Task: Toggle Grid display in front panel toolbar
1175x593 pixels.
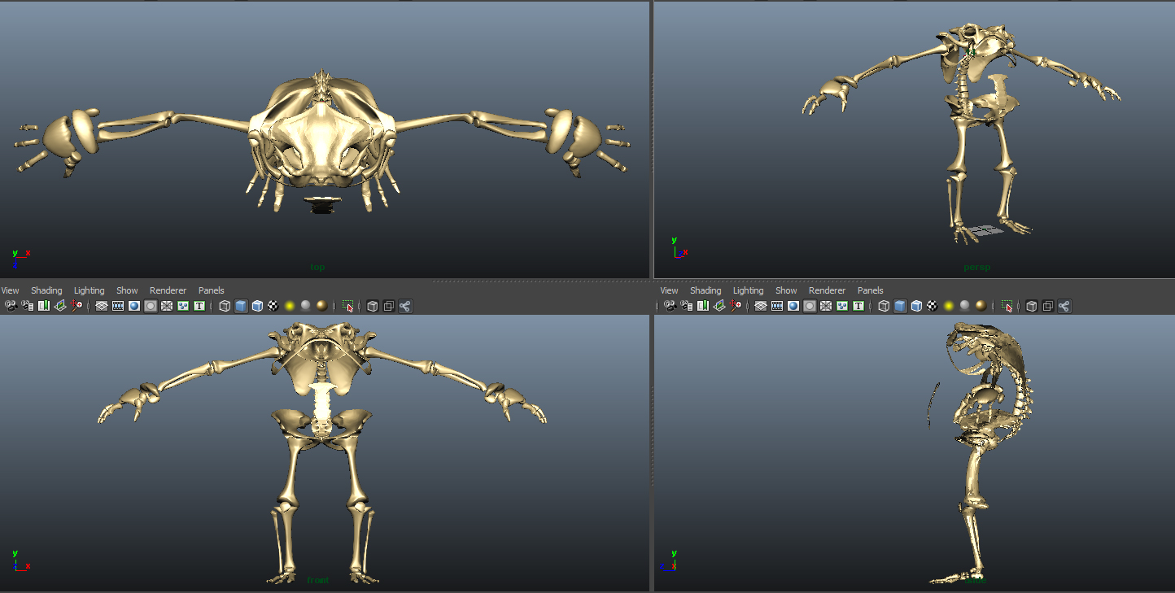Action: pos(102,306)
